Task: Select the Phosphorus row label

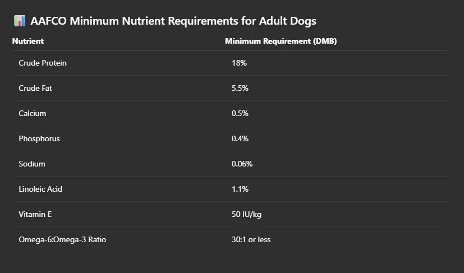Action: (x=39, y=138)
